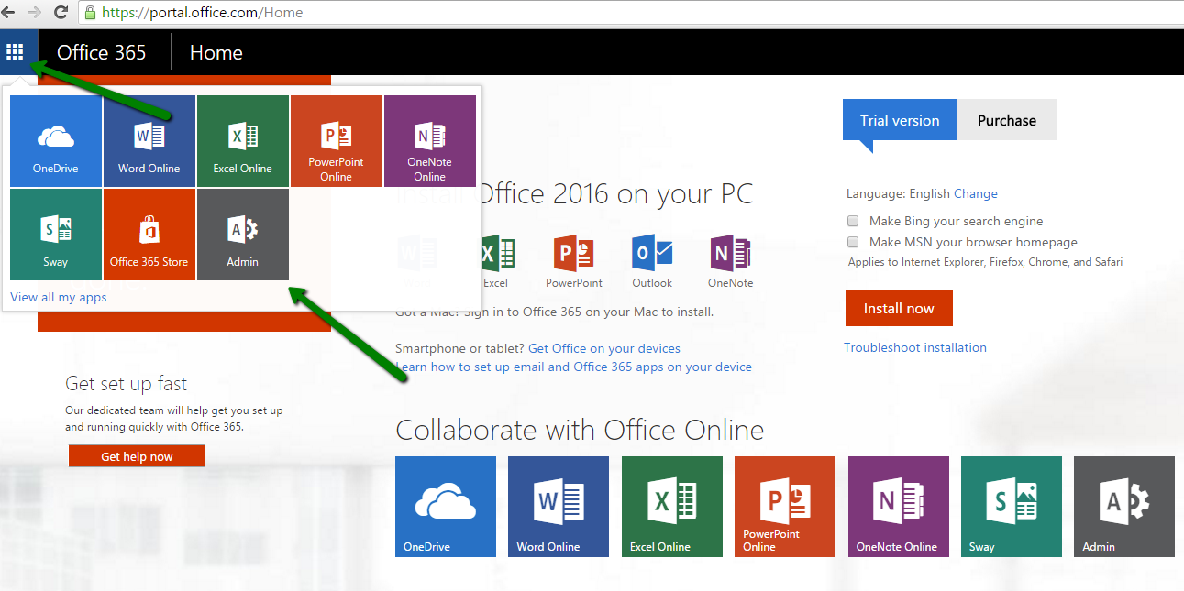Go forward using browser forward arrow

pos(35,13)
